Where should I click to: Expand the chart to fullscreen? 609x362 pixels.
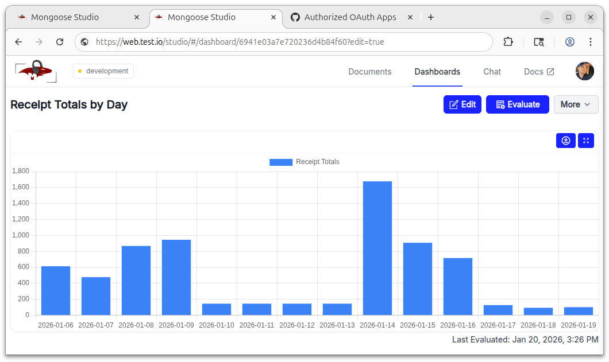(x=585, y=140)
